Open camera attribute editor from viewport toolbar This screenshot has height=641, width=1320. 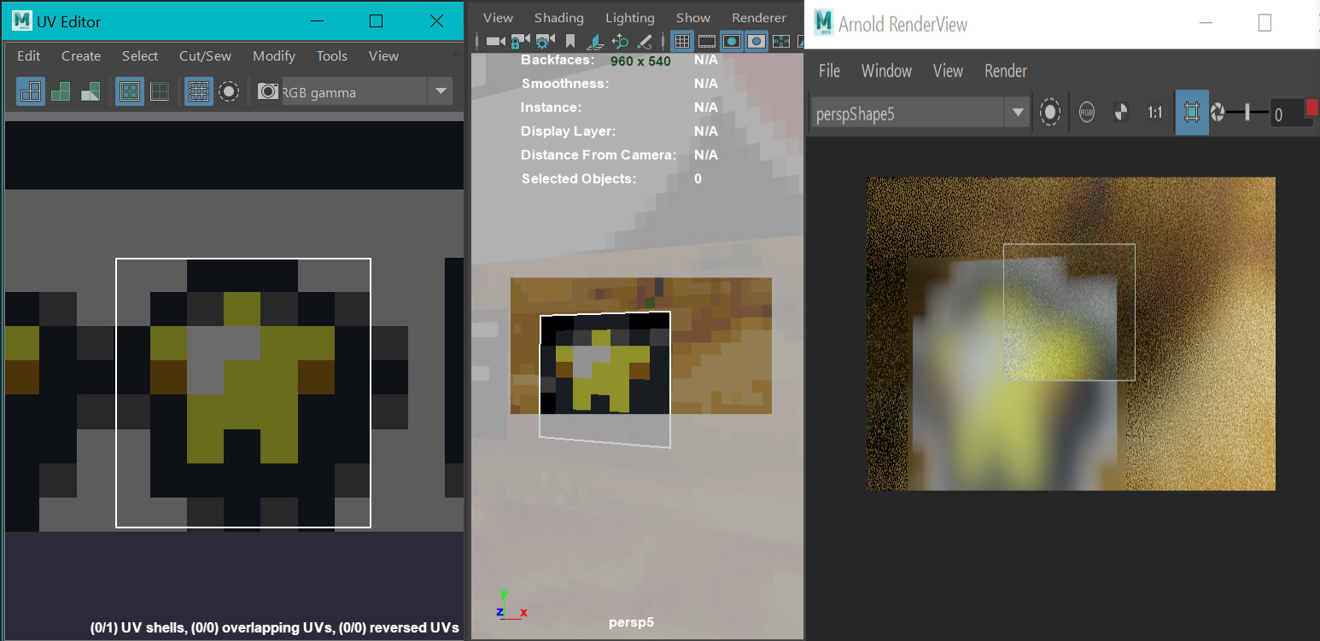544,41
